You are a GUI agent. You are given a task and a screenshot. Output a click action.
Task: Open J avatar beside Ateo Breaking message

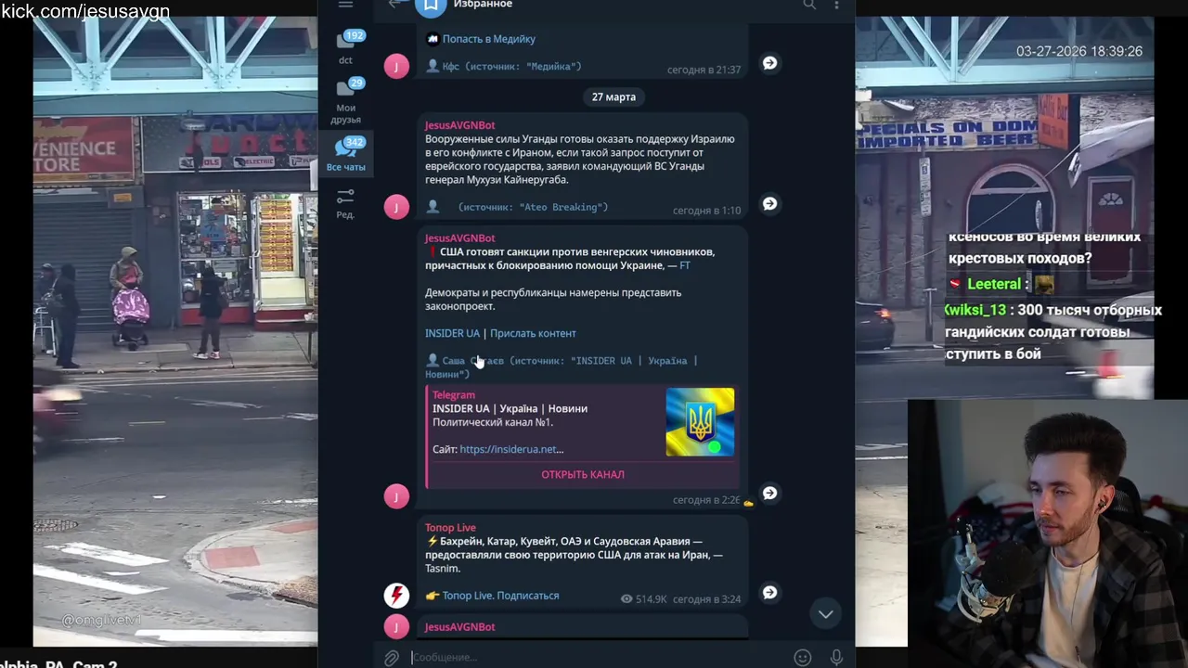396,207
